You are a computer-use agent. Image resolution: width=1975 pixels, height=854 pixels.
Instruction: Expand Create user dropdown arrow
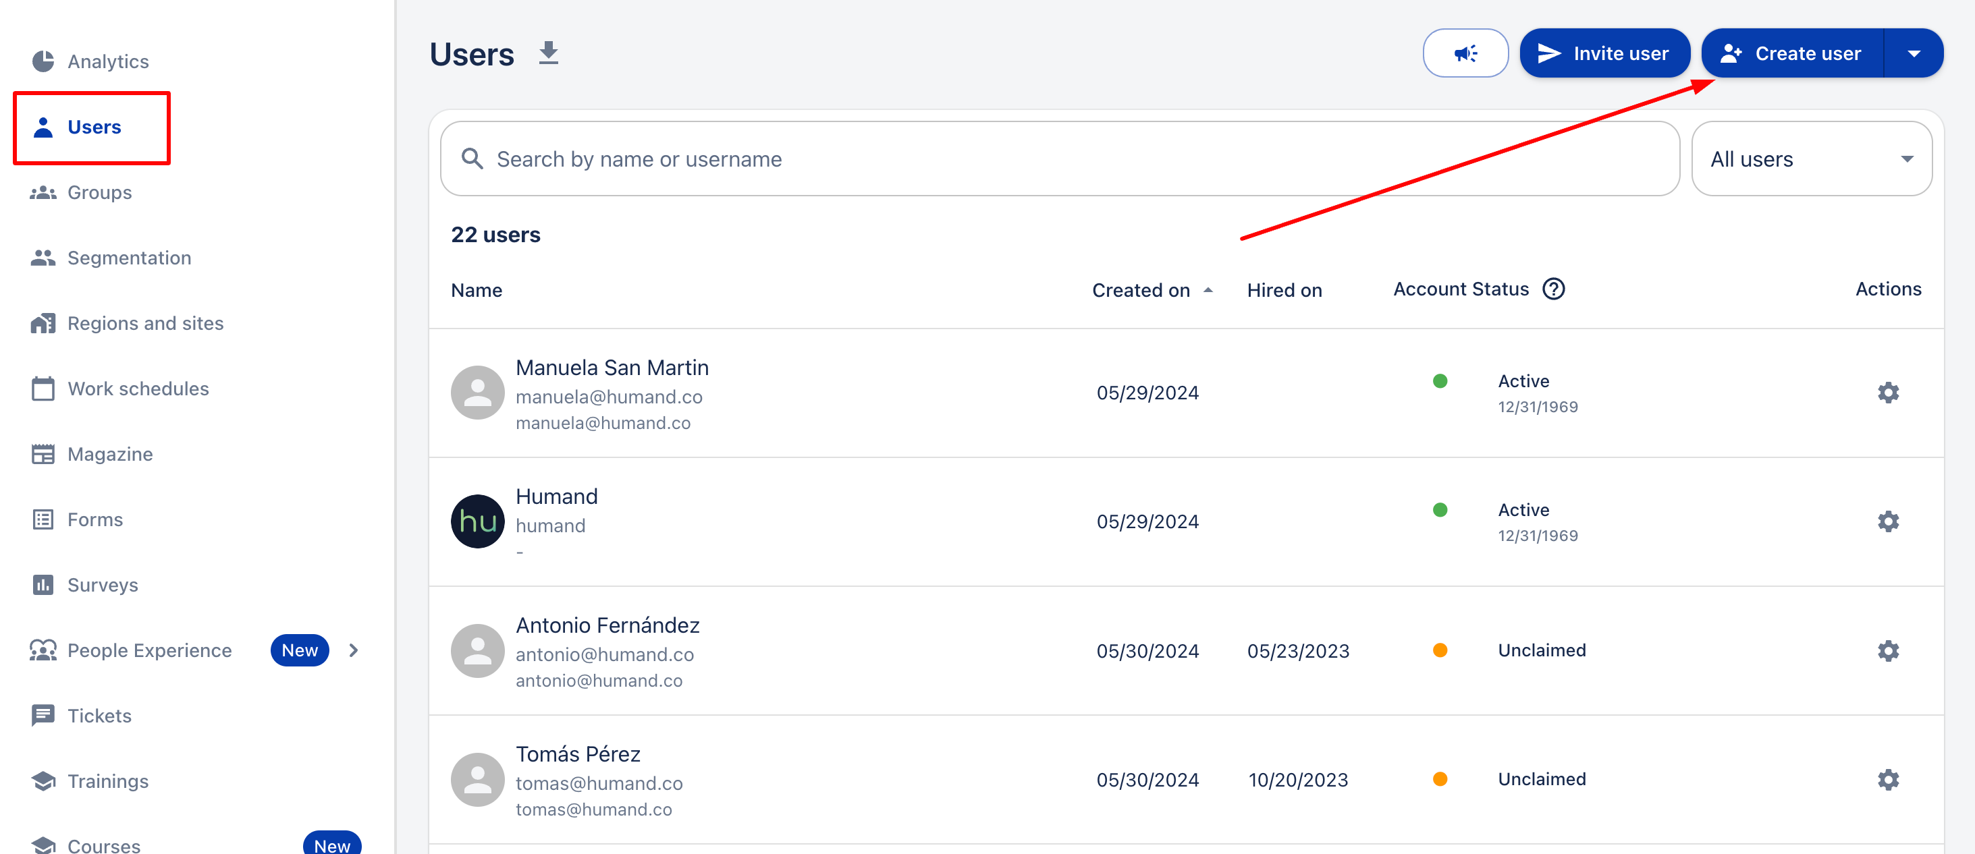tap(1914, 53)
